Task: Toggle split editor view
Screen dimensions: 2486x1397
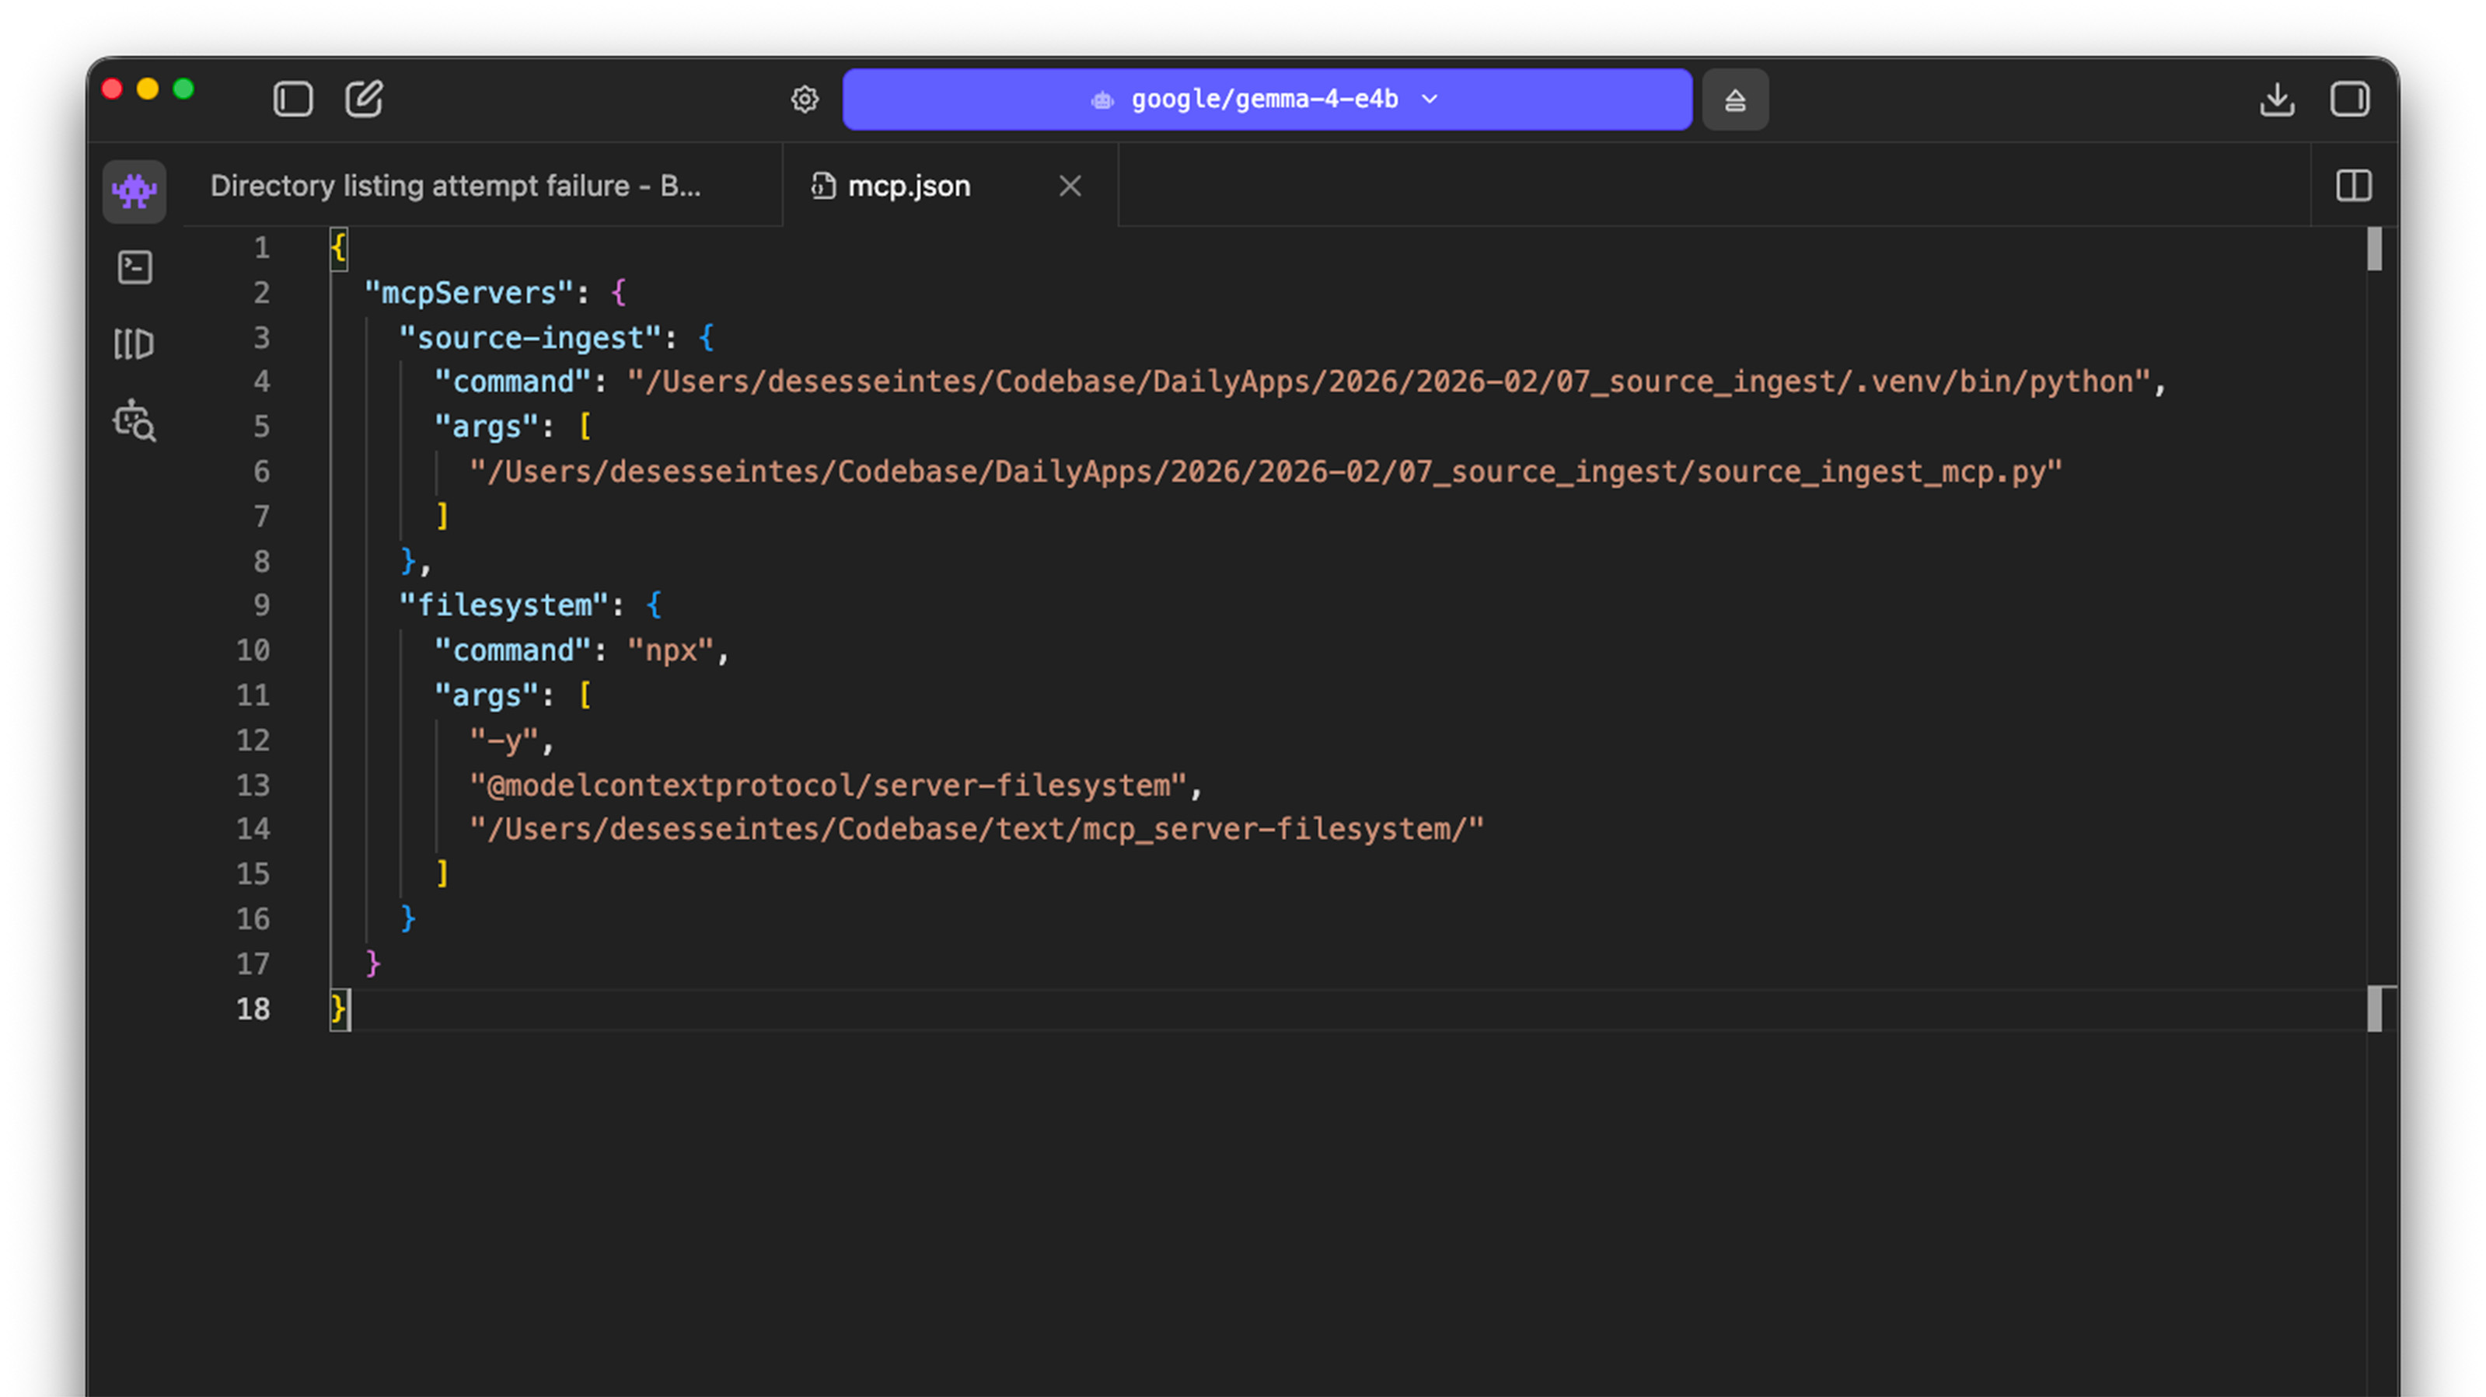Action: 2353,185
